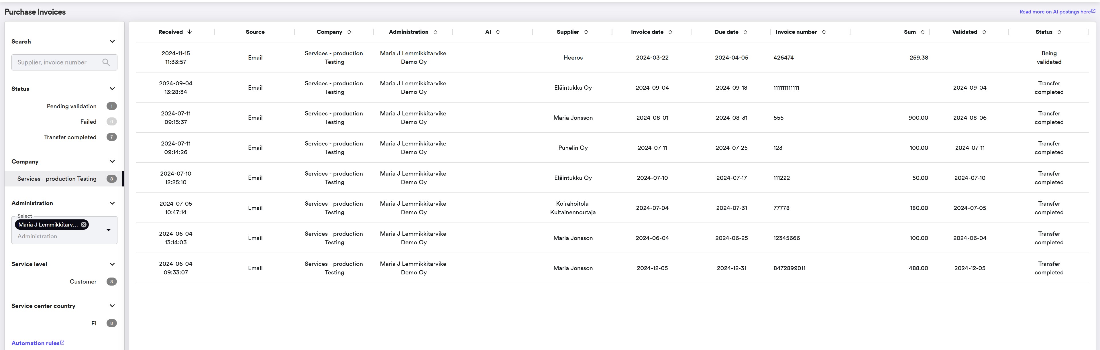Select invoice number 111111111111

pos(786,88)
